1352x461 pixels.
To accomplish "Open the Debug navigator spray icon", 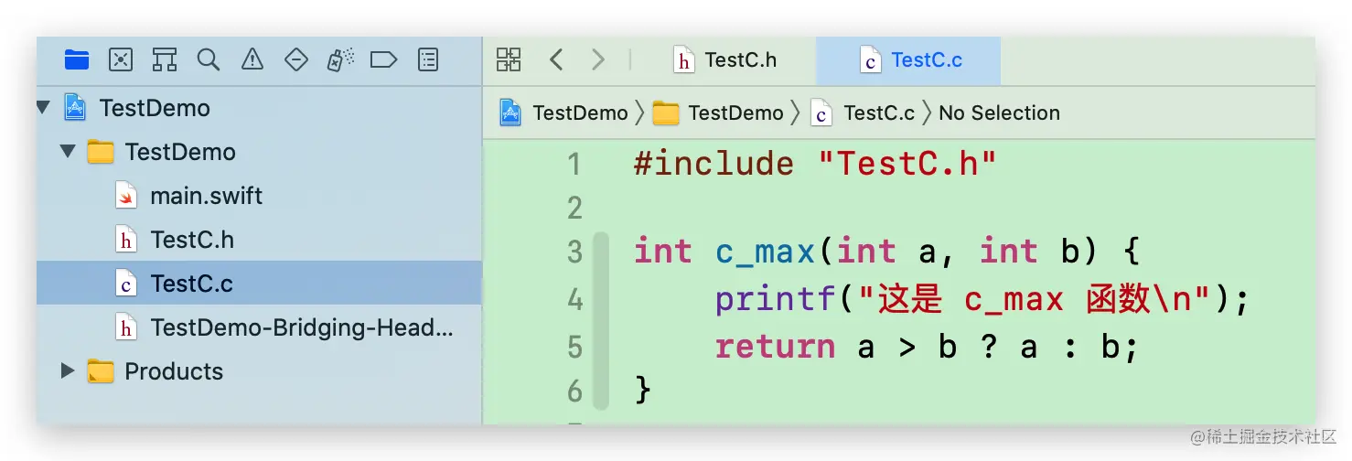I will (x=339, y=60).
